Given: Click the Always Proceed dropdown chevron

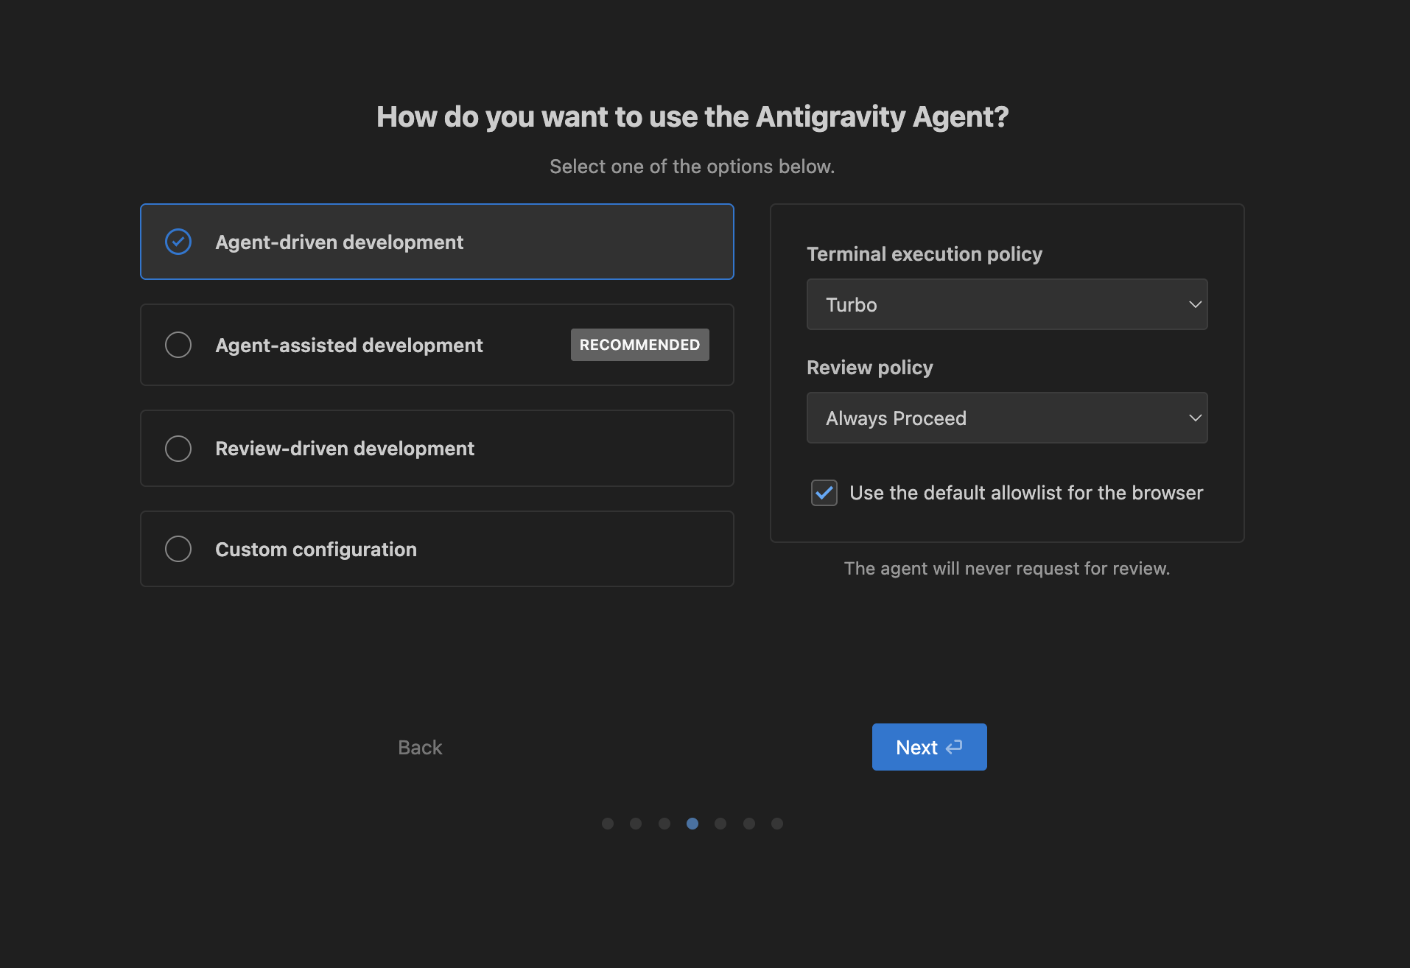Looking at the screenshot, I should click(x=1196, y=418).
